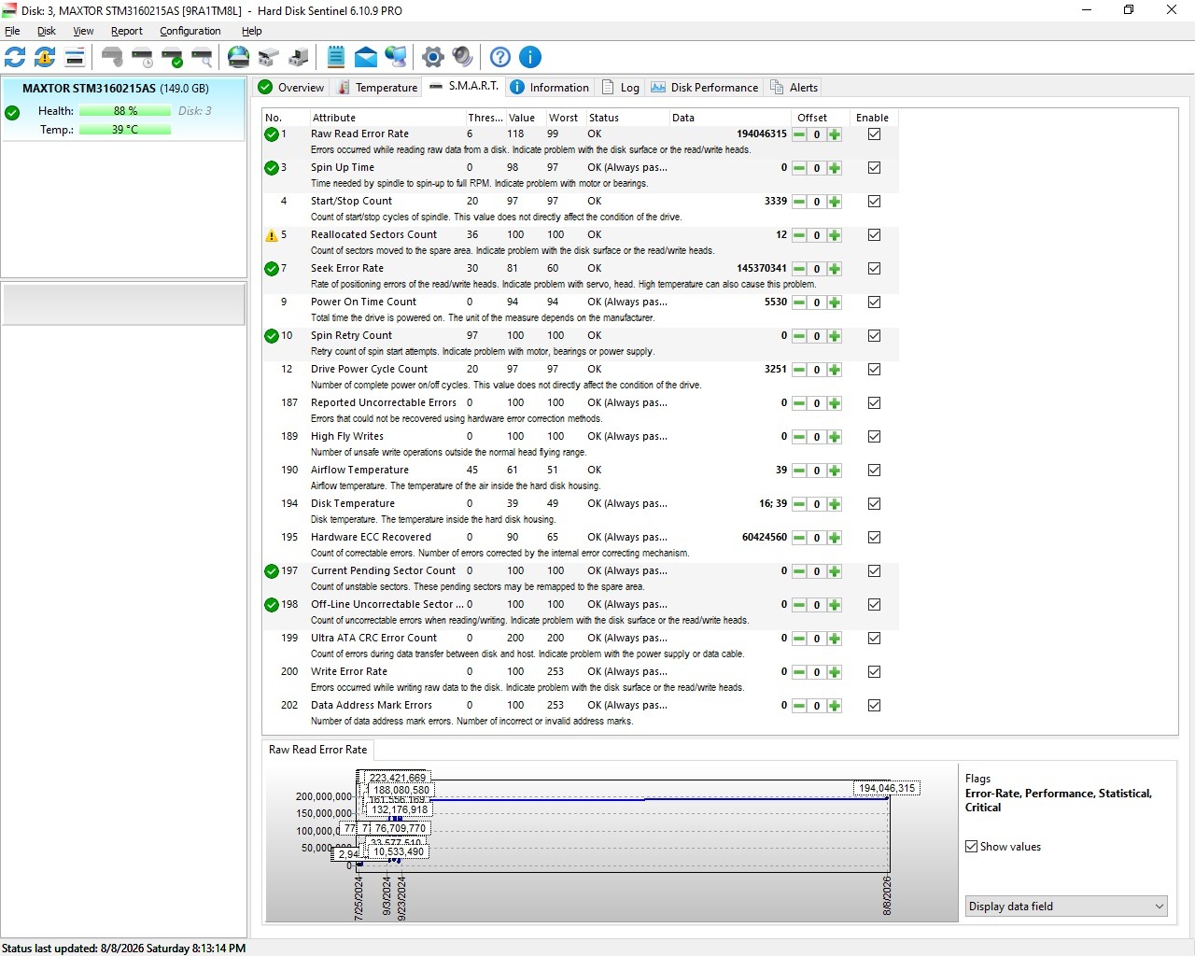Toggle Enable checkbox for Seek Error Rate
The image size is (1195, 956).
(x=874, y=269)
